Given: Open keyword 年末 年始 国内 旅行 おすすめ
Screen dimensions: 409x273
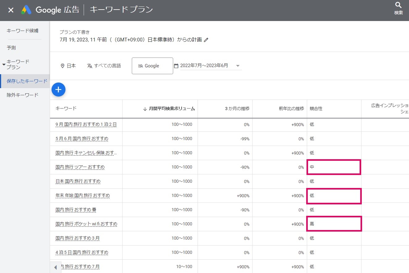Looking at the screenshot, I should click(x=83, y=196).
